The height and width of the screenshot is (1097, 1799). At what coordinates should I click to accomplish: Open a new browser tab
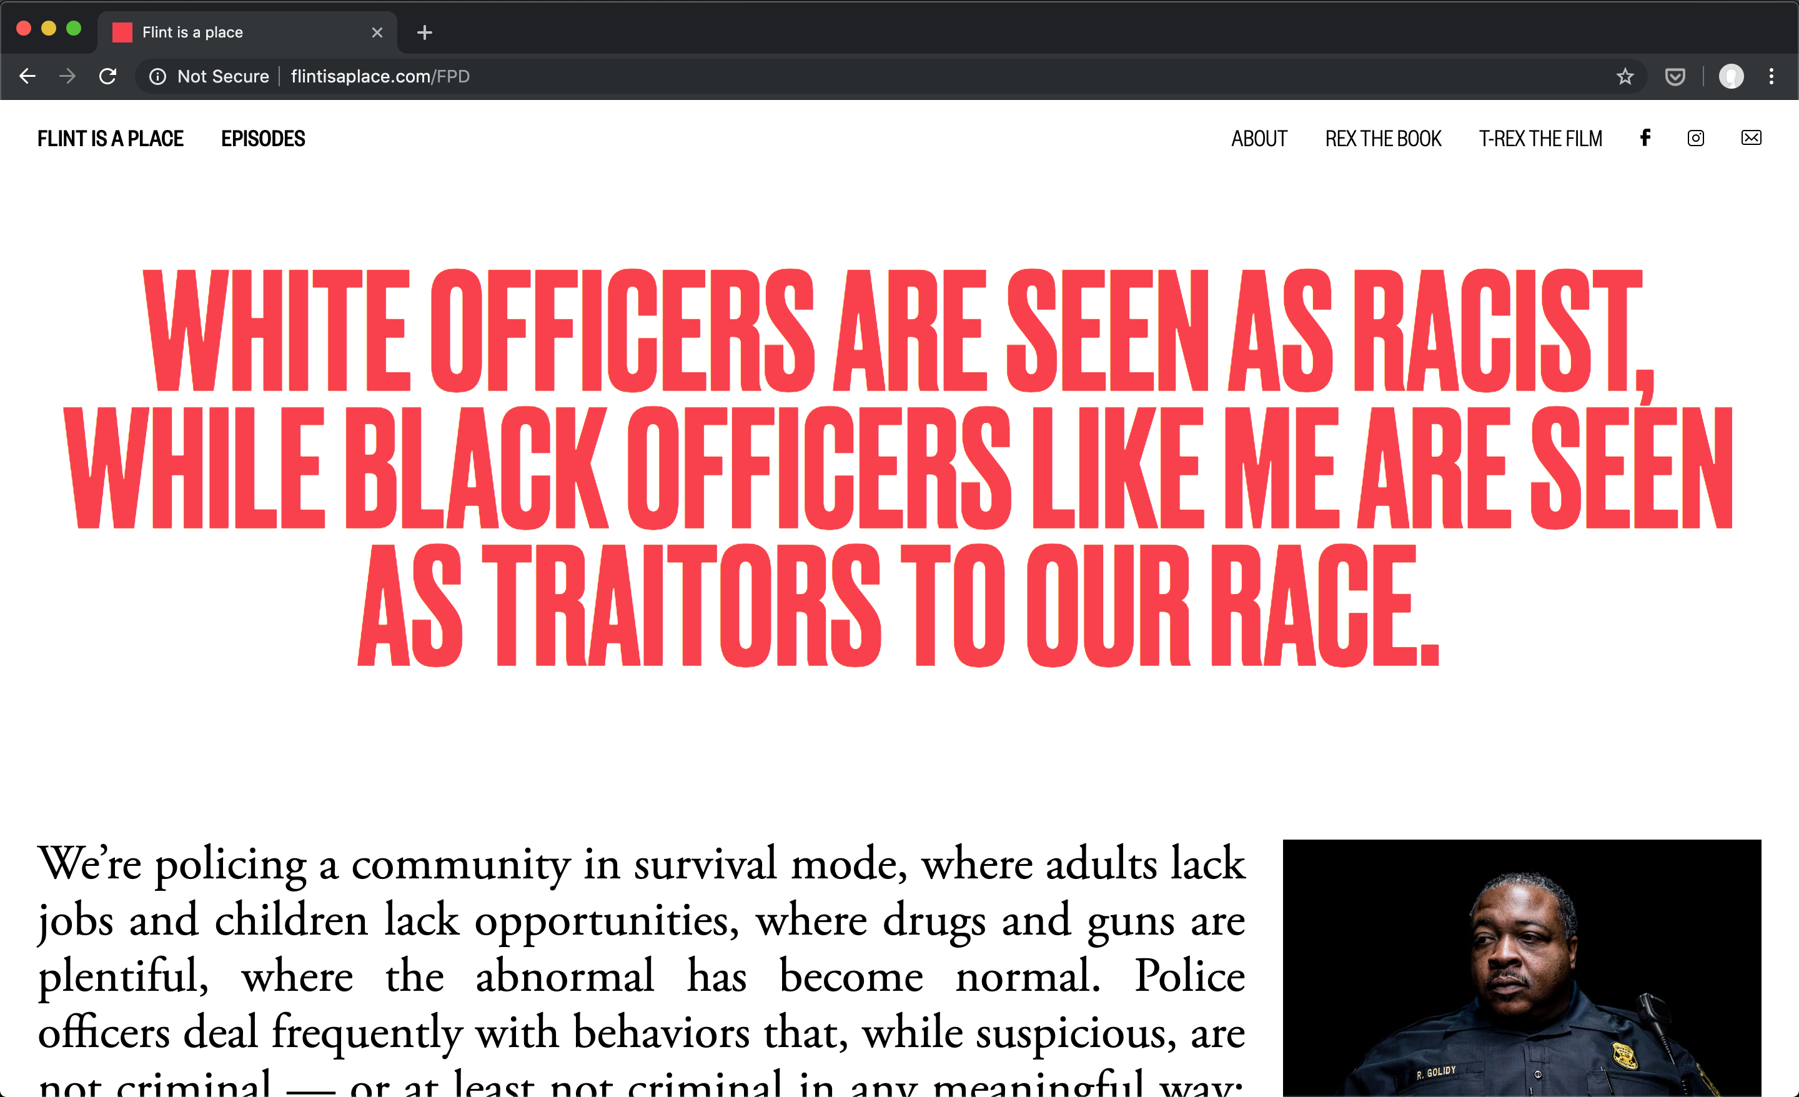(424, 33)
